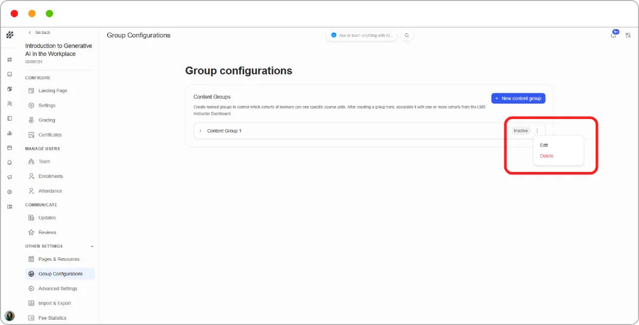Screen dimensions: 639x325
Task: Click the New content group button
Action: [x=518, y=98]
